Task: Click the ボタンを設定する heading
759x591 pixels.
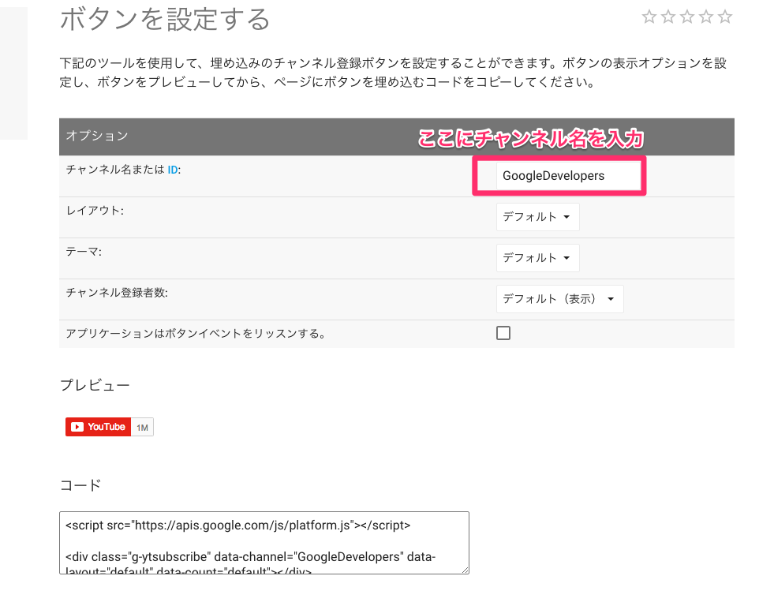Action: [x=165, y=20]
